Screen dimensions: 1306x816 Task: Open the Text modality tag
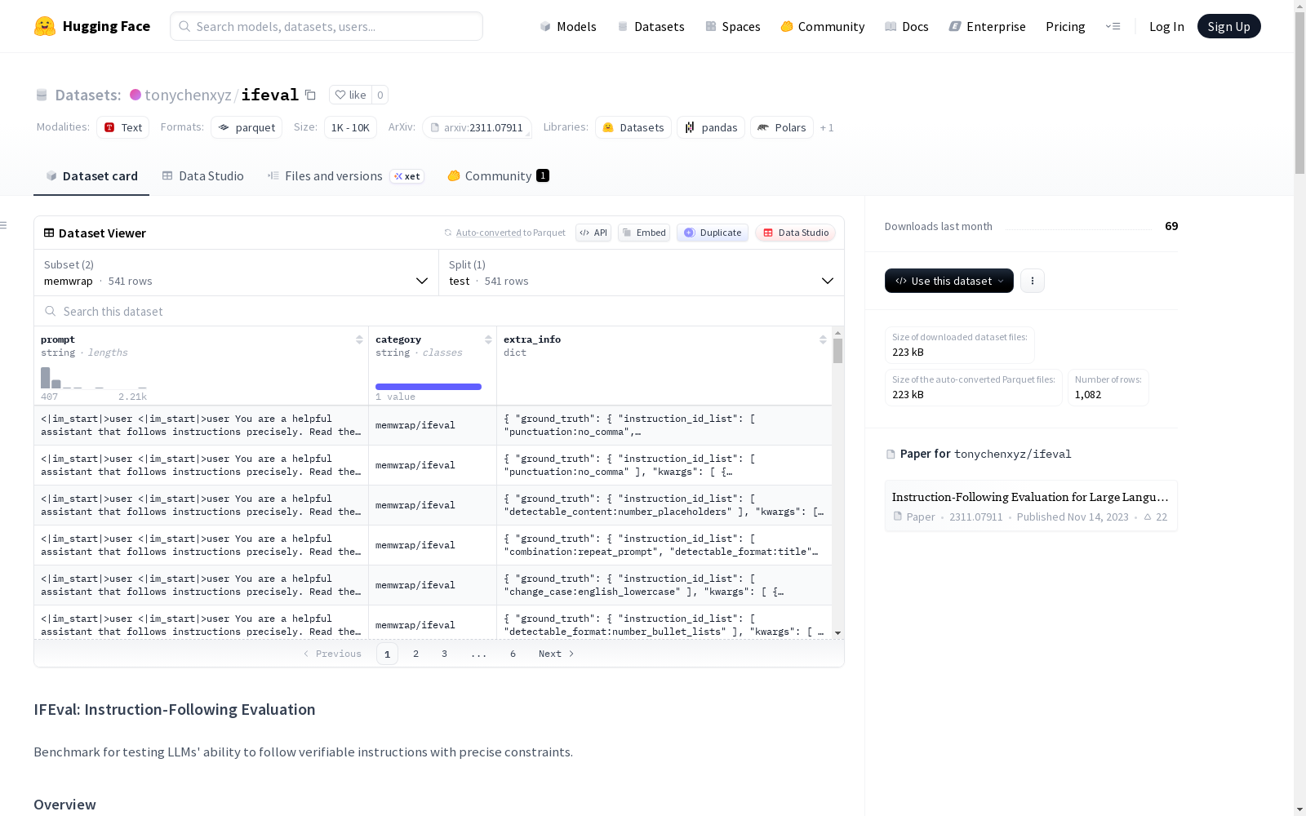pyautogui.click(x=123, y=127)
